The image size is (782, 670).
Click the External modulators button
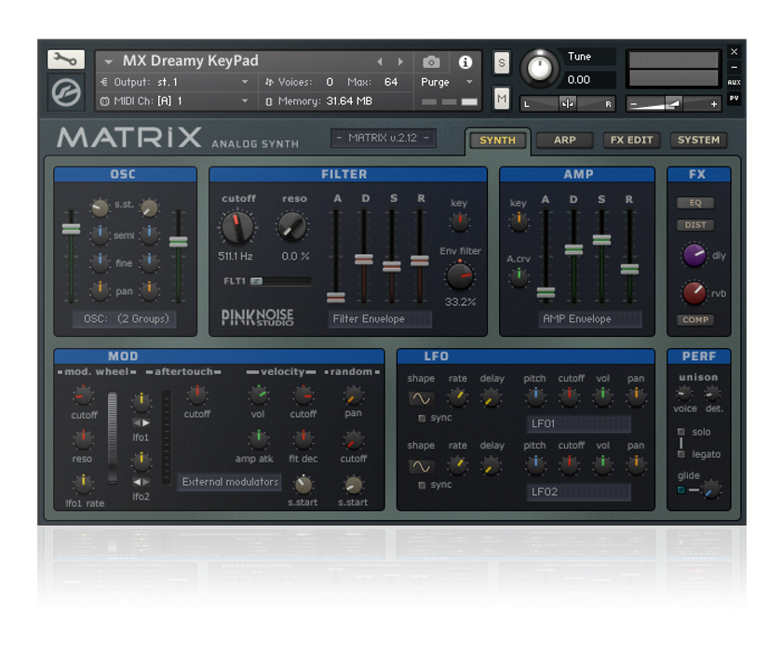[230, 482]
